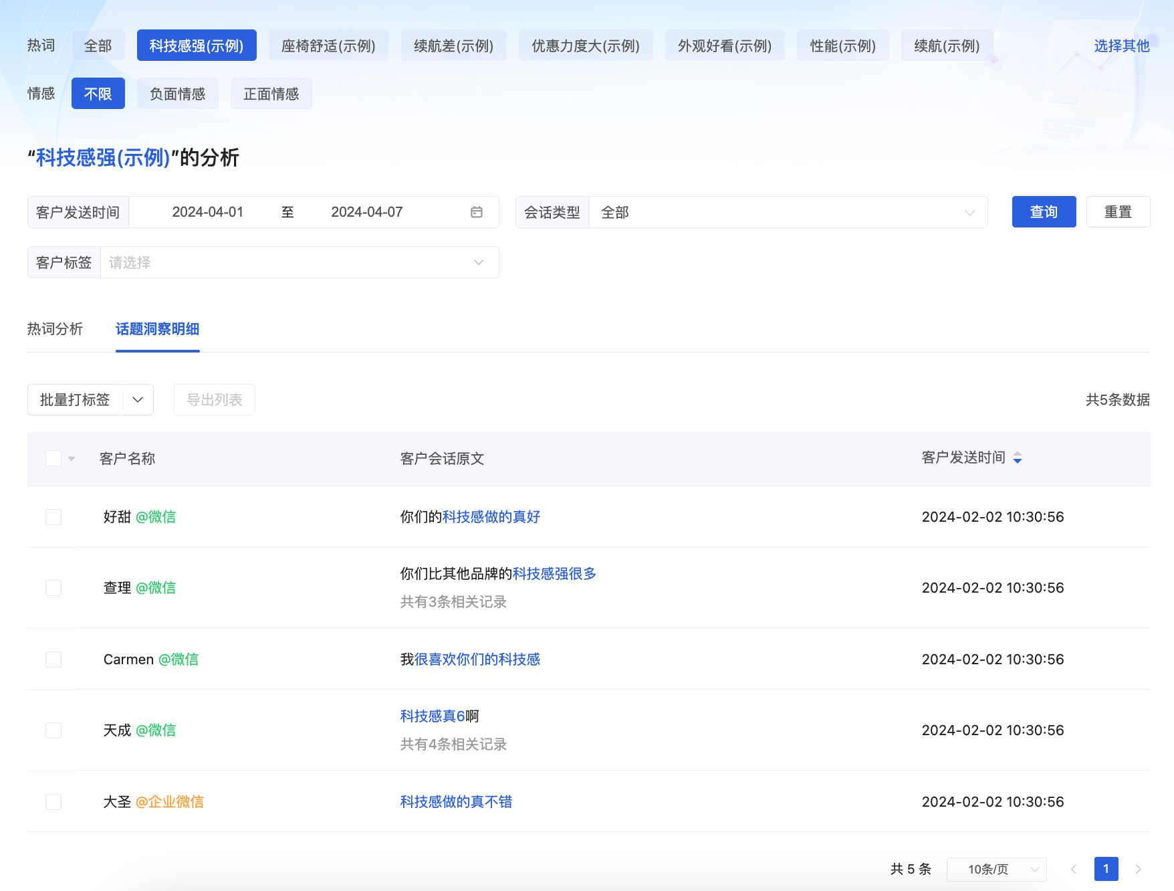Select 性能(示例) hot word

coord(843,45)
